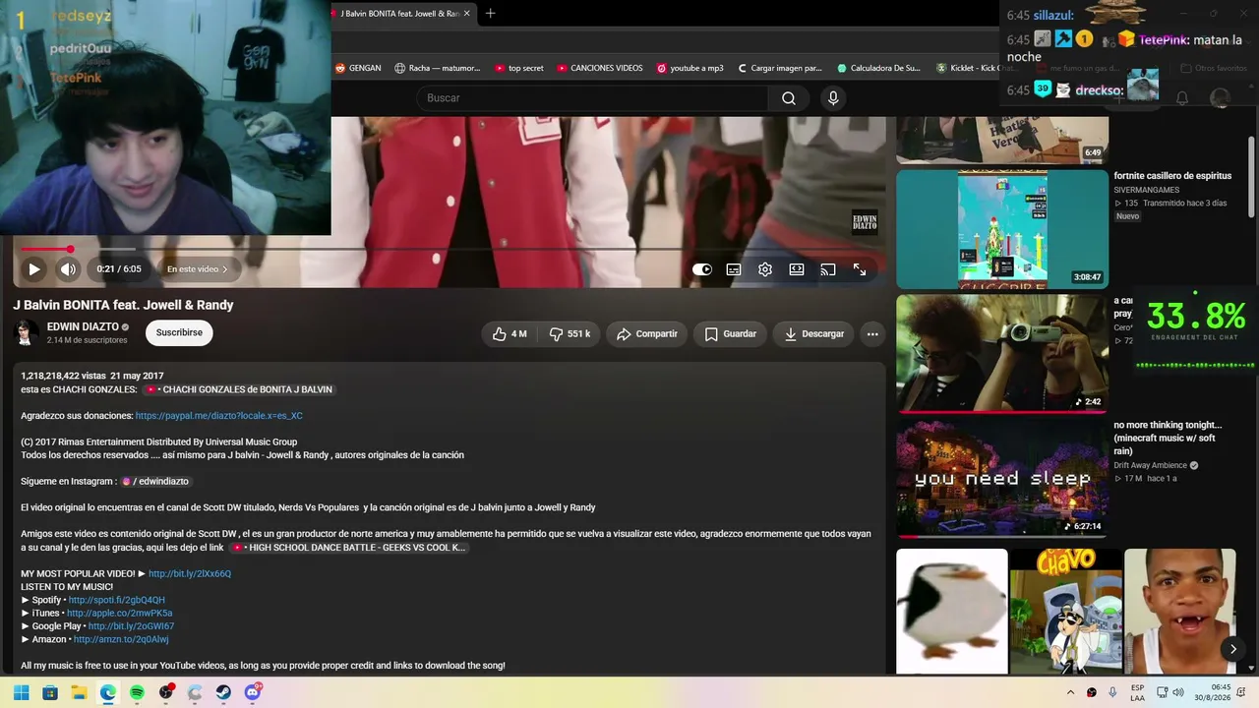Open the iTunes apple.co link

click(x=120, y=614)
